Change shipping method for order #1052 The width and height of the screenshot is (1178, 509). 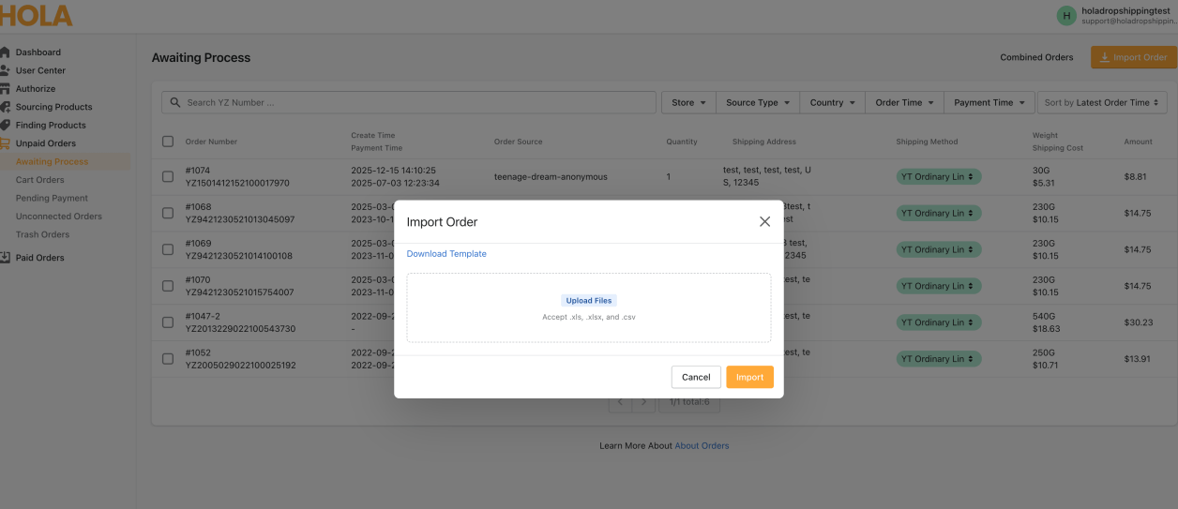point(939,359)
